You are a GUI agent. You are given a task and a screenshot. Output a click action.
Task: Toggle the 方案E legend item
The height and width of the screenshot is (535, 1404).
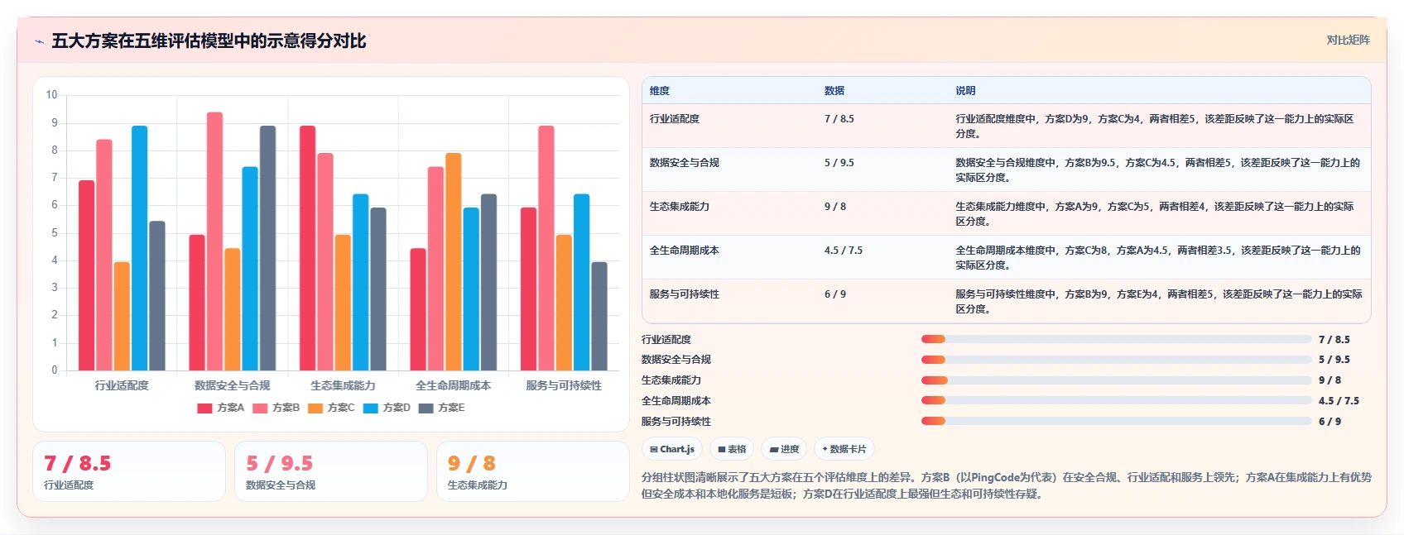click(442, 408)
